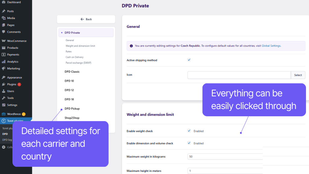309x174 pixels.
Task: Click the Analytics bar chart icon
Action: (4, 62)
